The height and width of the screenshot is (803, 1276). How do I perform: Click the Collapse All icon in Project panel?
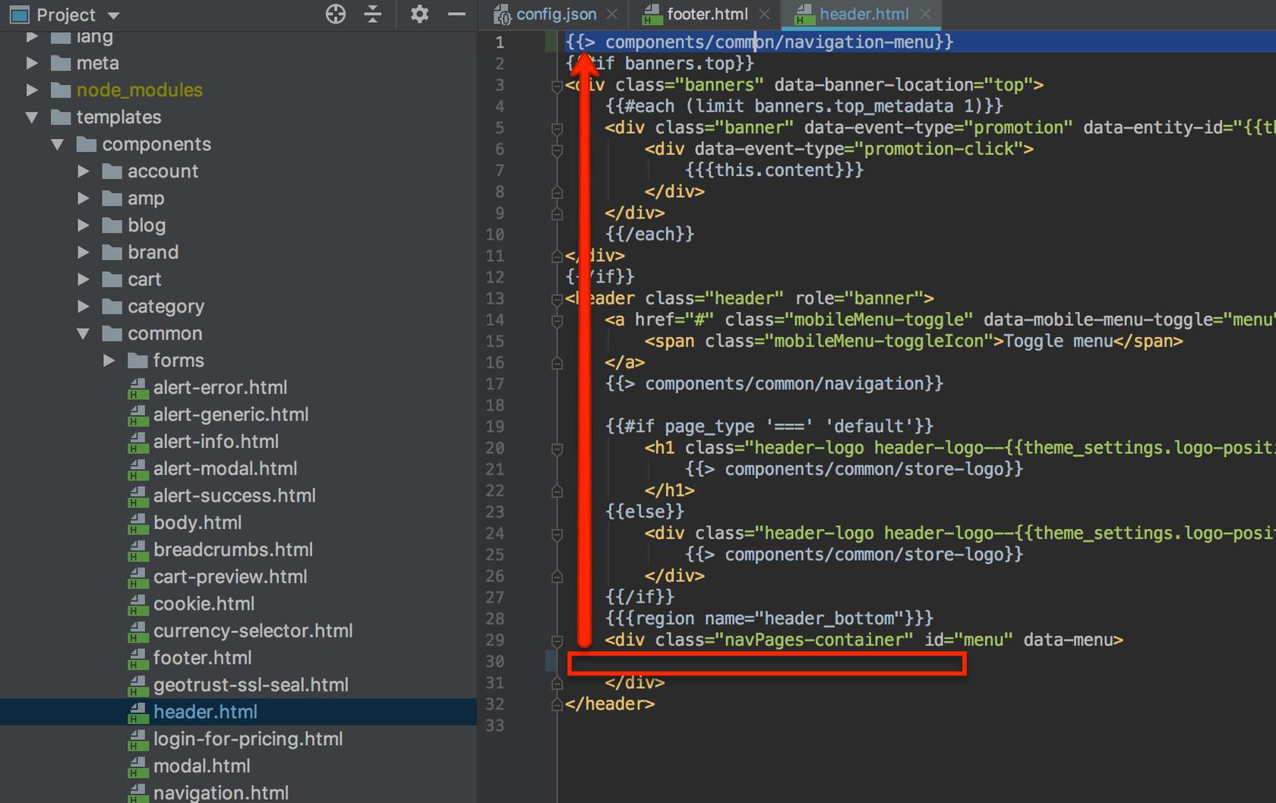point(373,14)
